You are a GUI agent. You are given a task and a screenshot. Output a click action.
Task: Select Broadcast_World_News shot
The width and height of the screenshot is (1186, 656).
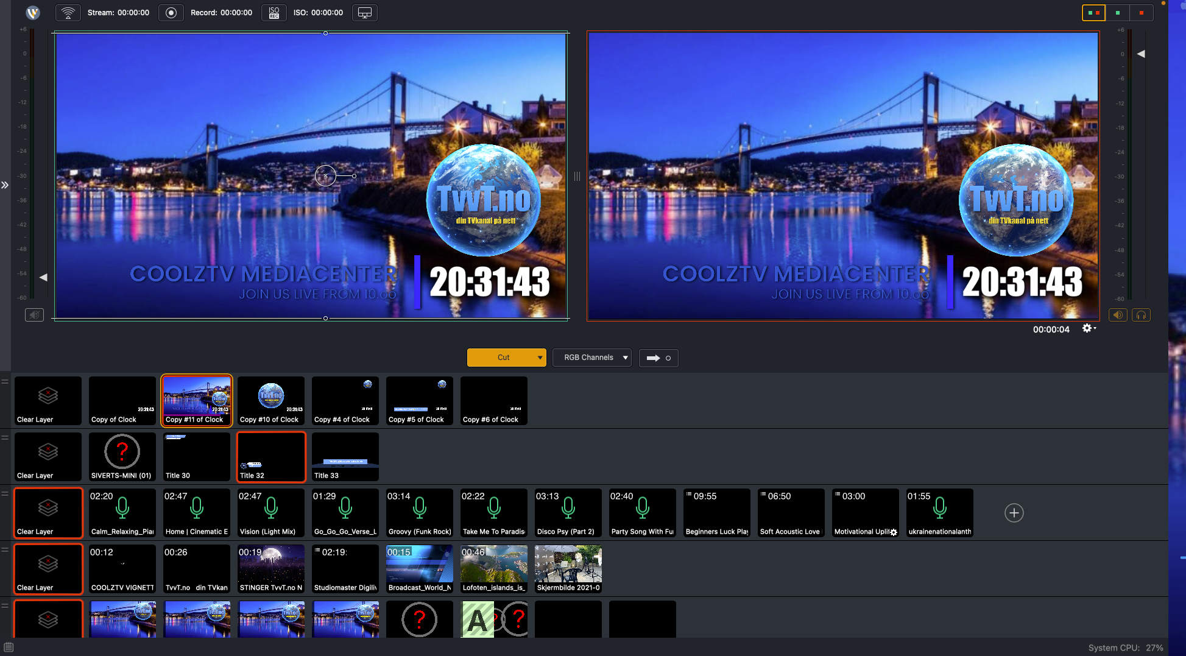pyautogui.click(x=420, y=569)
